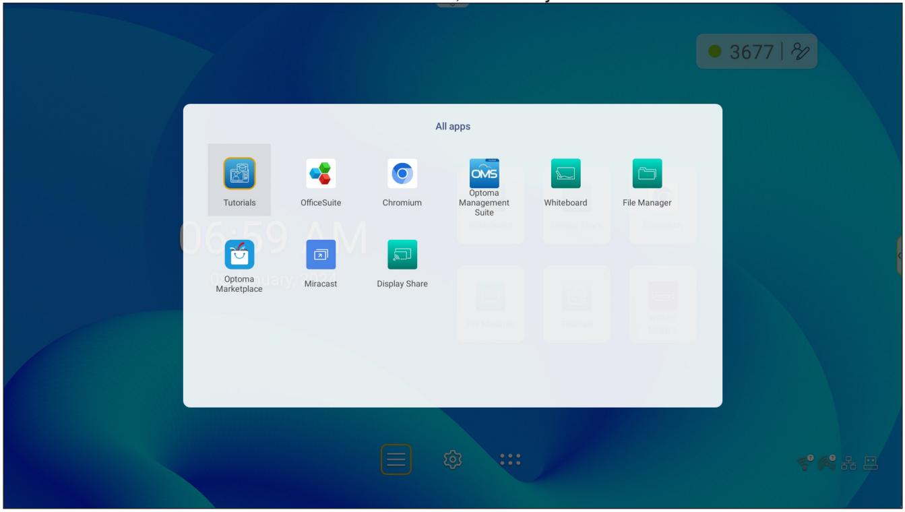Open the Chromium browser
This screenshot has height=512, width=905.
tap(402, 180)
